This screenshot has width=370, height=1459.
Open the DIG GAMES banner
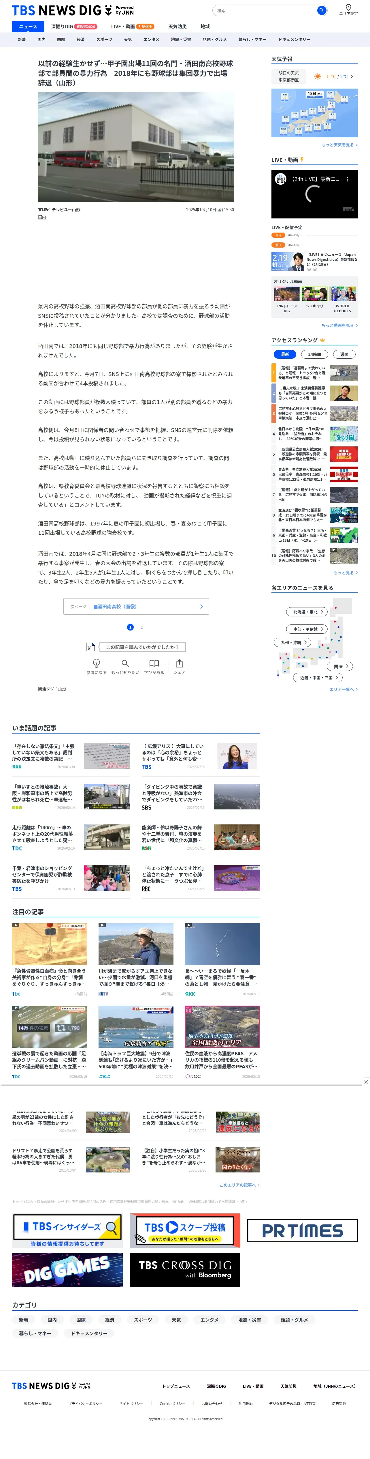tap(67, 1270)
